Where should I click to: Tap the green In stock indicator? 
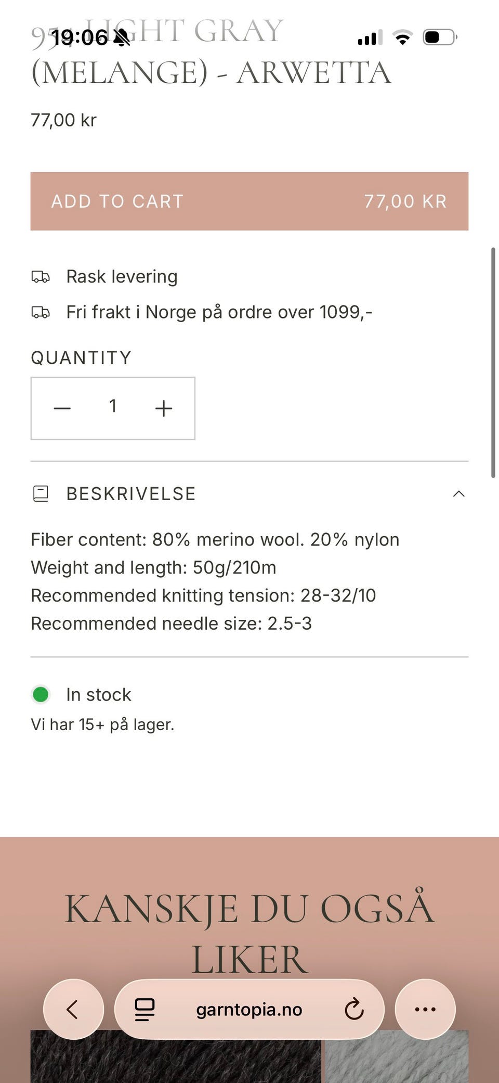pos(41,694)
